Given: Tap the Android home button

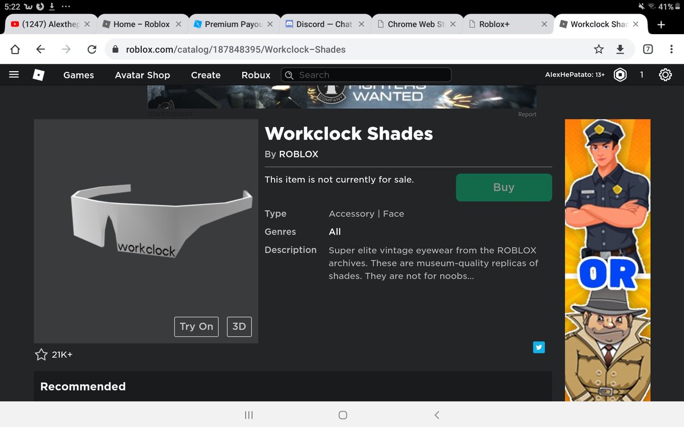Looking at the screenshot, I should pyautogui.click(x=343, y=415).
